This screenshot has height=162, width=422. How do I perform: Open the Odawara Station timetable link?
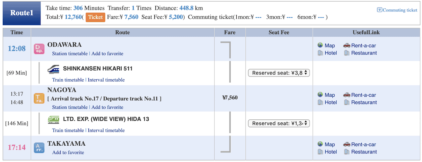click(x=70, y=53)
